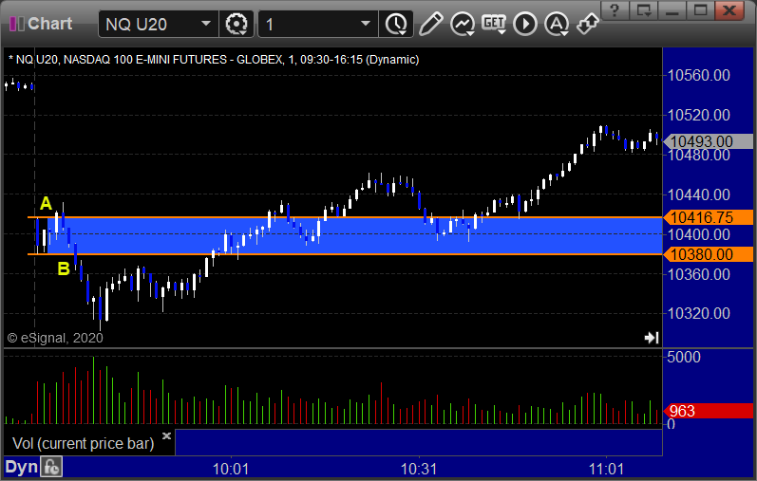
Task: Click the Chart title label
Action: click(x=49, y=23)
